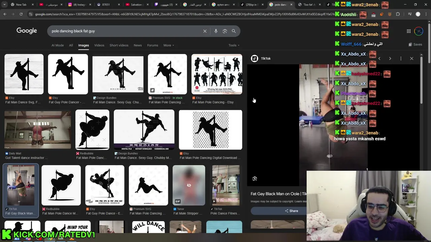431x242 pixels.
Task: Click TikTok source icon in preview
Action: [255, 58]
